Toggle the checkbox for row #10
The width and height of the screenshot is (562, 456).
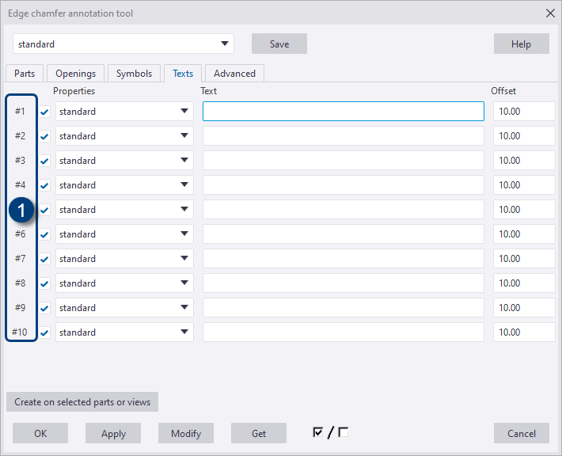click(44, 332)
